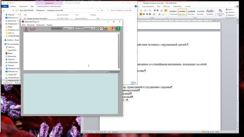
Task: Select Этот компьютер in Explorer sidebar
Action: 12,44
